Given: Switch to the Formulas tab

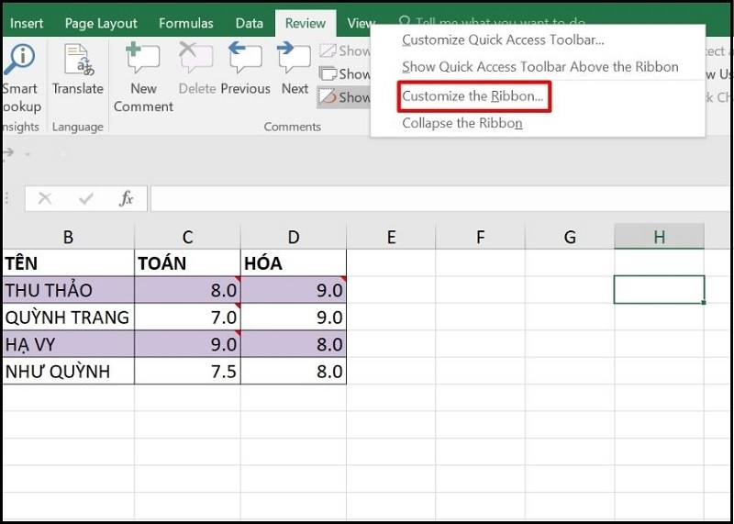Looking at the screenshot, I should pyautogui.click(x=186, y=23).
